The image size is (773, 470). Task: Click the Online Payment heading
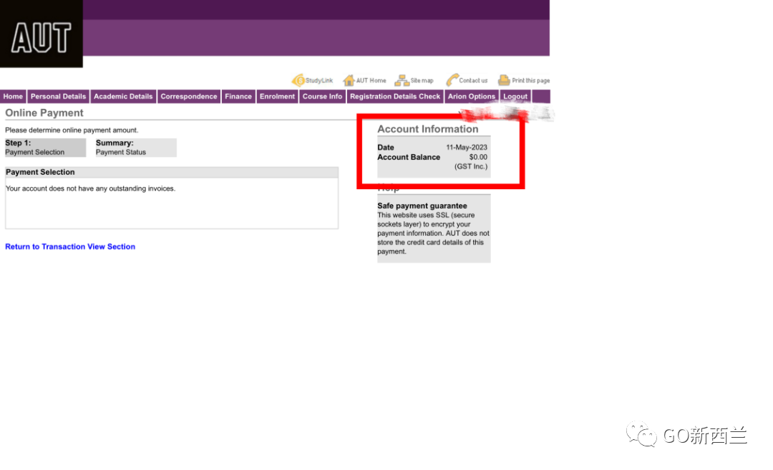coord(44,112)
